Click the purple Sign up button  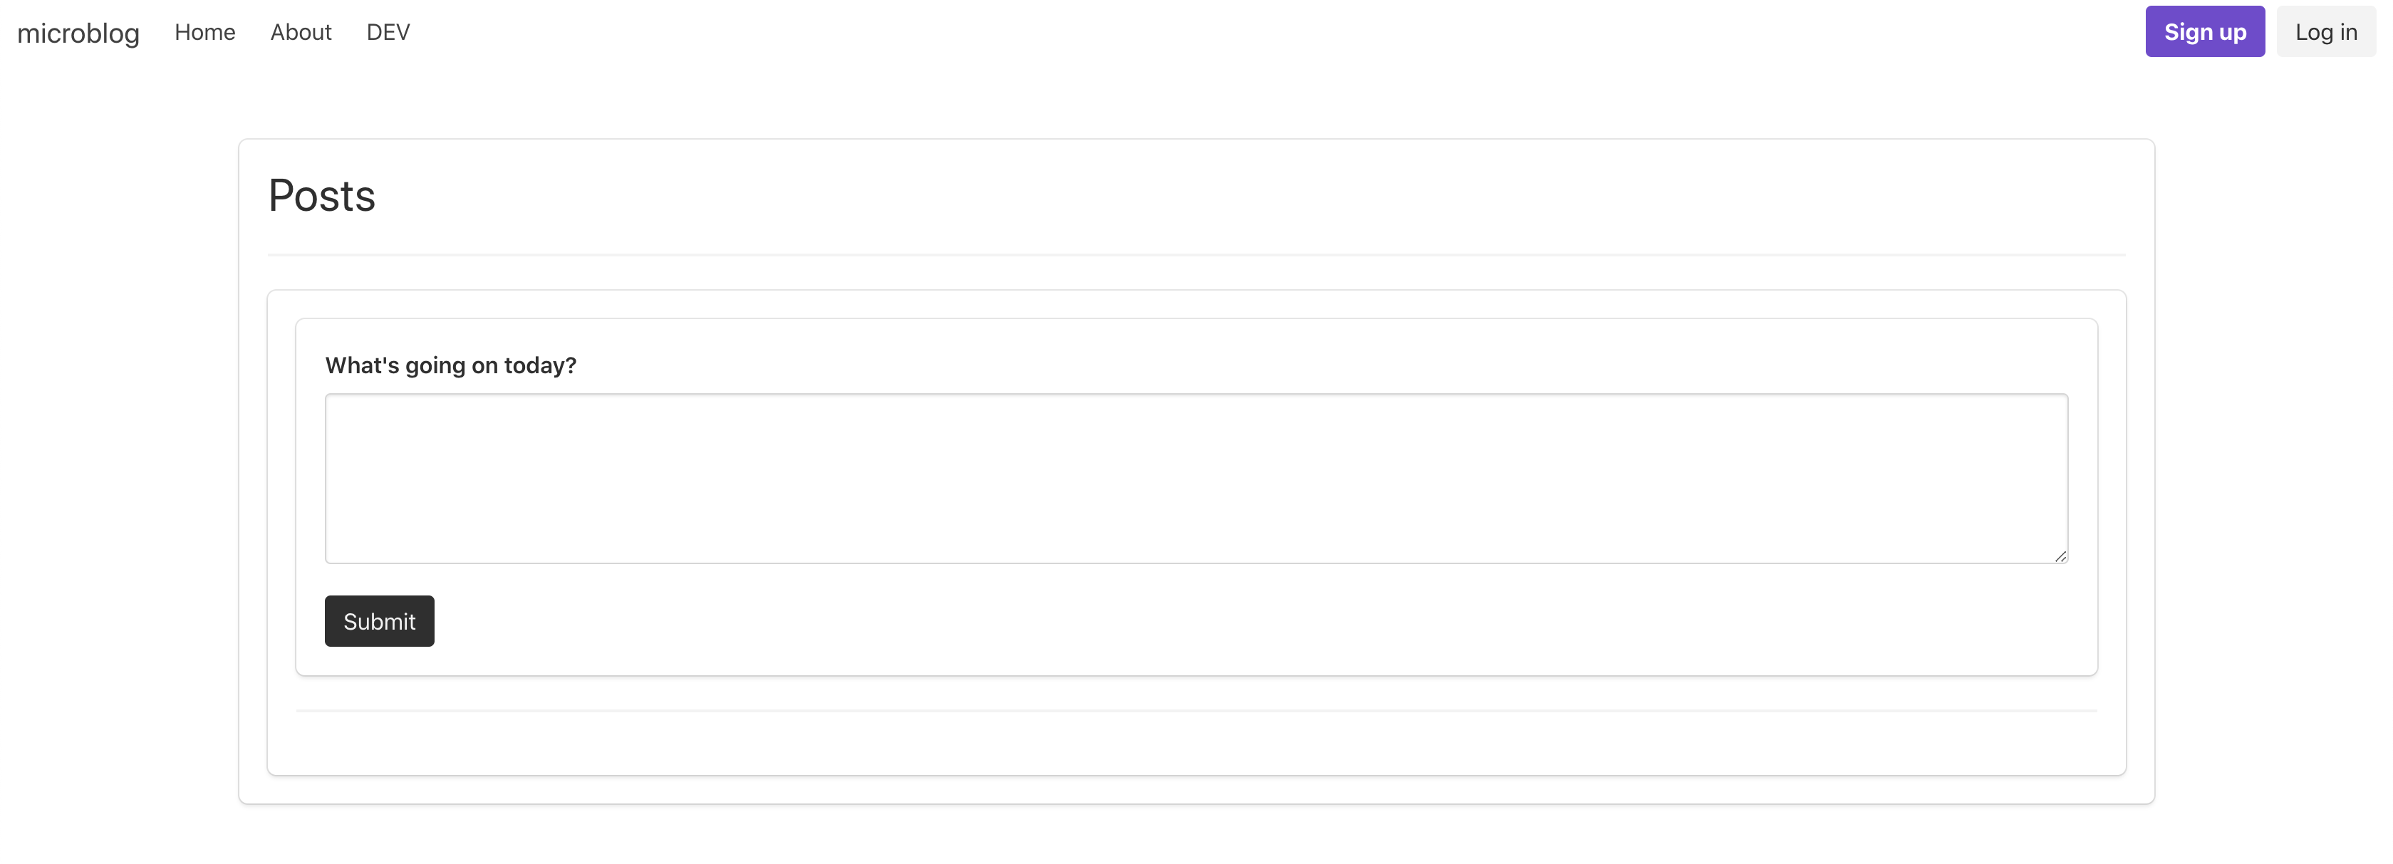2203,31
